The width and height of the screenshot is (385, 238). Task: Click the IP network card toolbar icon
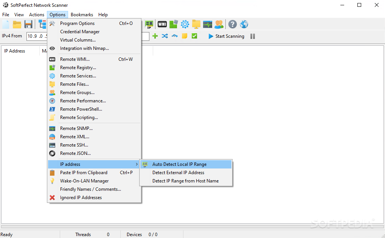[149, 24]
